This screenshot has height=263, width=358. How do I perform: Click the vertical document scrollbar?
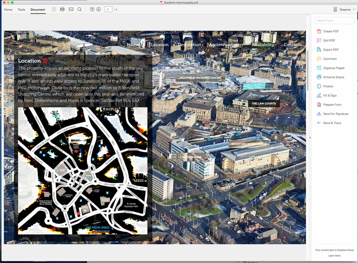(x=307, y=70)
